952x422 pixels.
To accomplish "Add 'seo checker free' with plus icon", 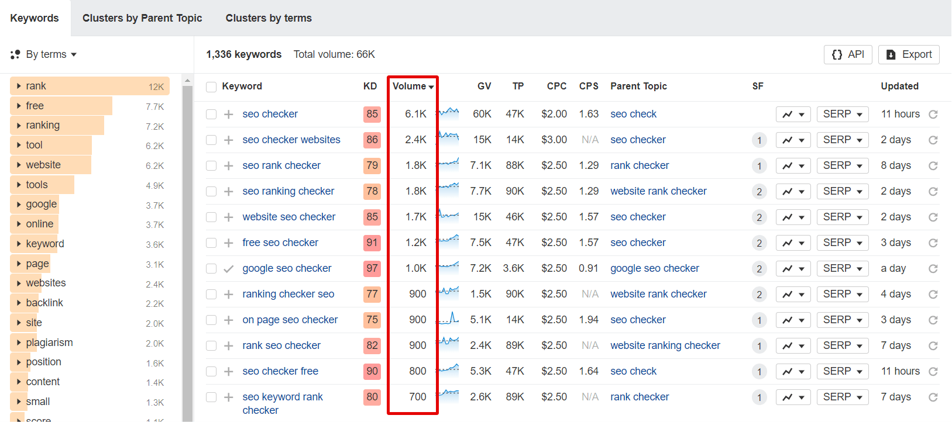I will 229,372.
